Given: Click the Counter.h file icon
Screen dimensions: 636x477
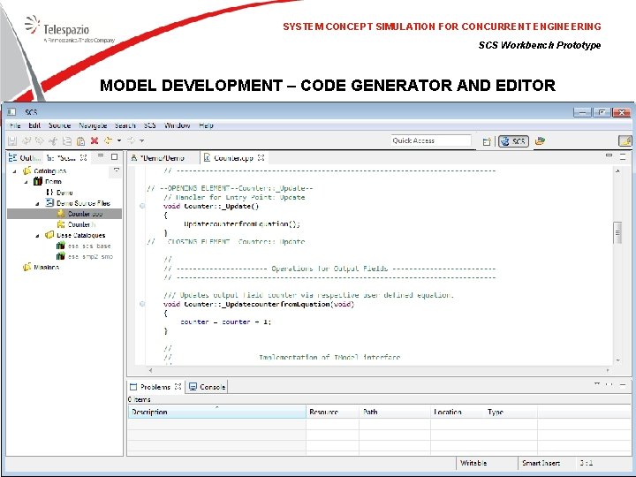Looking at the screenshot, I should point(61,224).
